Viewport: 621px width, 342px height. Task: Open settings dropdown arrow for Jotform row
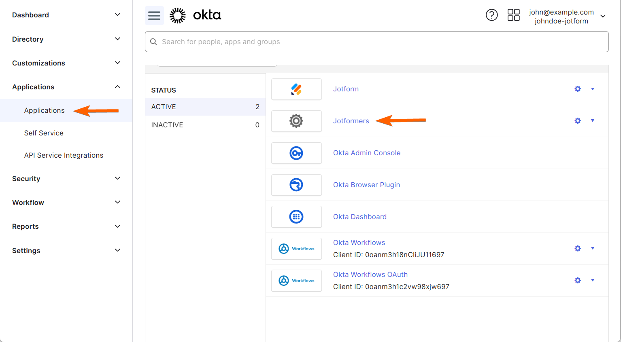click(x=593, y=89)
